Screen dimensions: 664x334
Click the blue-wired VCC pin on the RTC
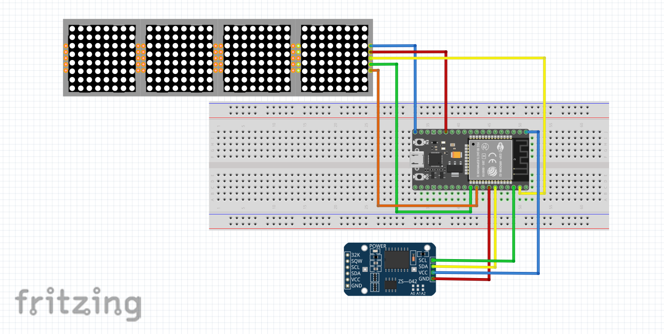tap(434, 272)
